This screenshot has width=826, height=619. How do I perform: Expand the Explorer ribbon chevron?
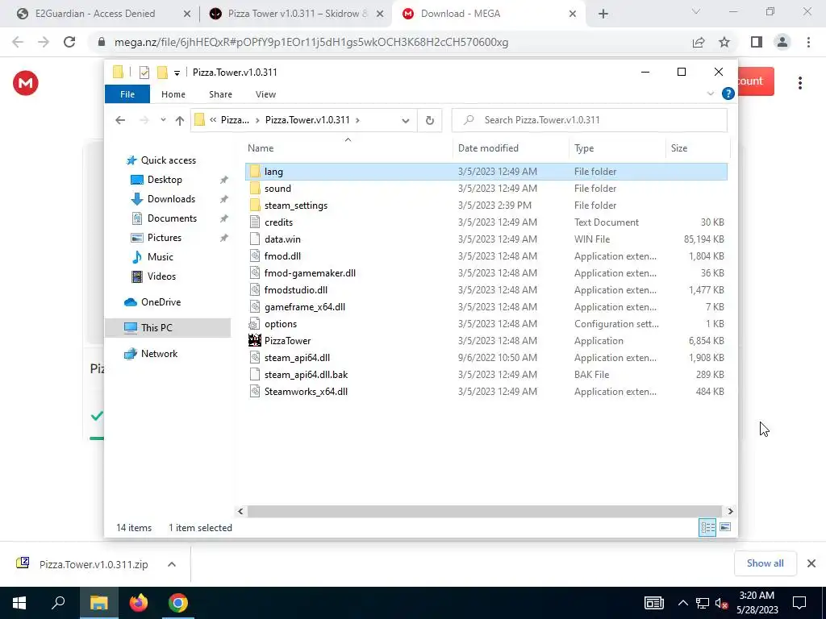[x=711, y=93]
